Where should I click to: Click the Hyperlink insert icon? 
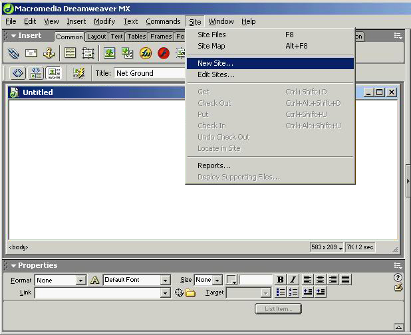point(13,53)
